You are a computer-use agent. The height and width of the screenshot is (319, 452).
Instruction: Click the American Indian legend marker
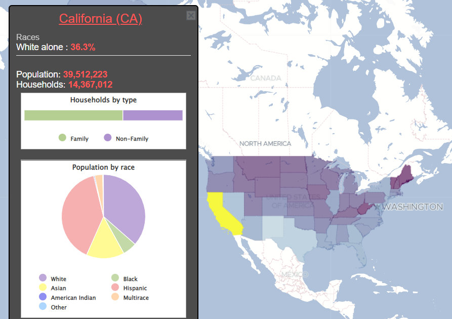coord(43,297)
